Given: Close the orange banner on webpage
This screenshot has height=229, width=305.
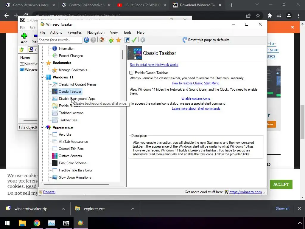Looking at the screenshot, I should pos(292,27).
